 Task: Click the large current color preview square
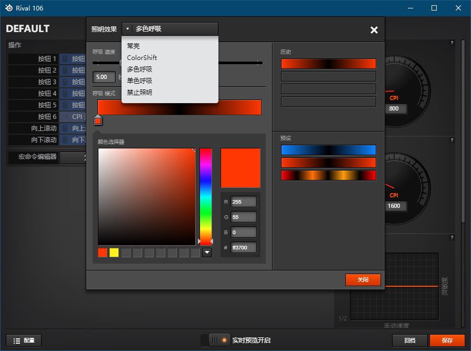point(240,168)
